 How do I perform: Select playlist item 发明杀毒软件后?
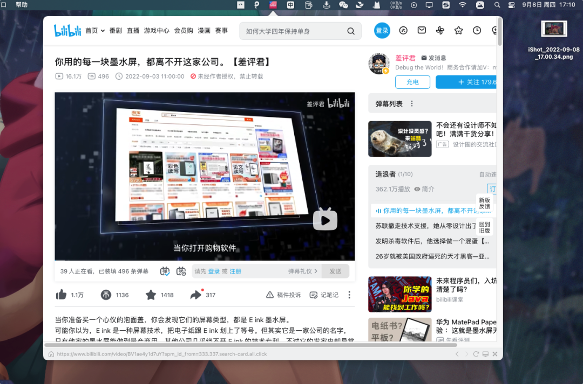tap(432, 241)
